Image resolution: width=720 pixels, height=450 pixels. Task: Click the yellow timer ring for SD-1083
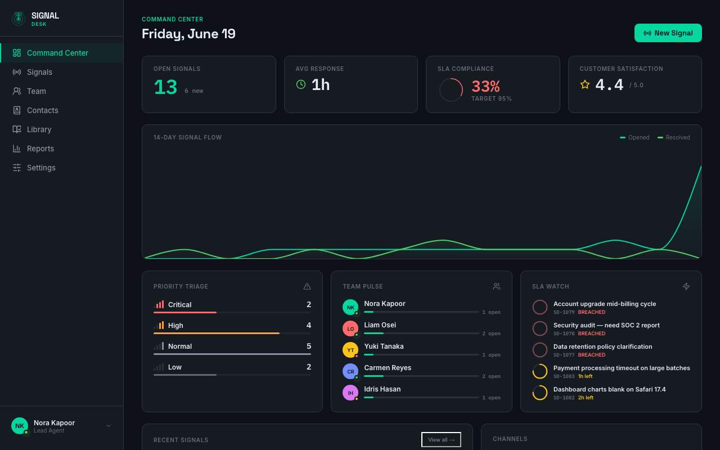coord(540,371)
